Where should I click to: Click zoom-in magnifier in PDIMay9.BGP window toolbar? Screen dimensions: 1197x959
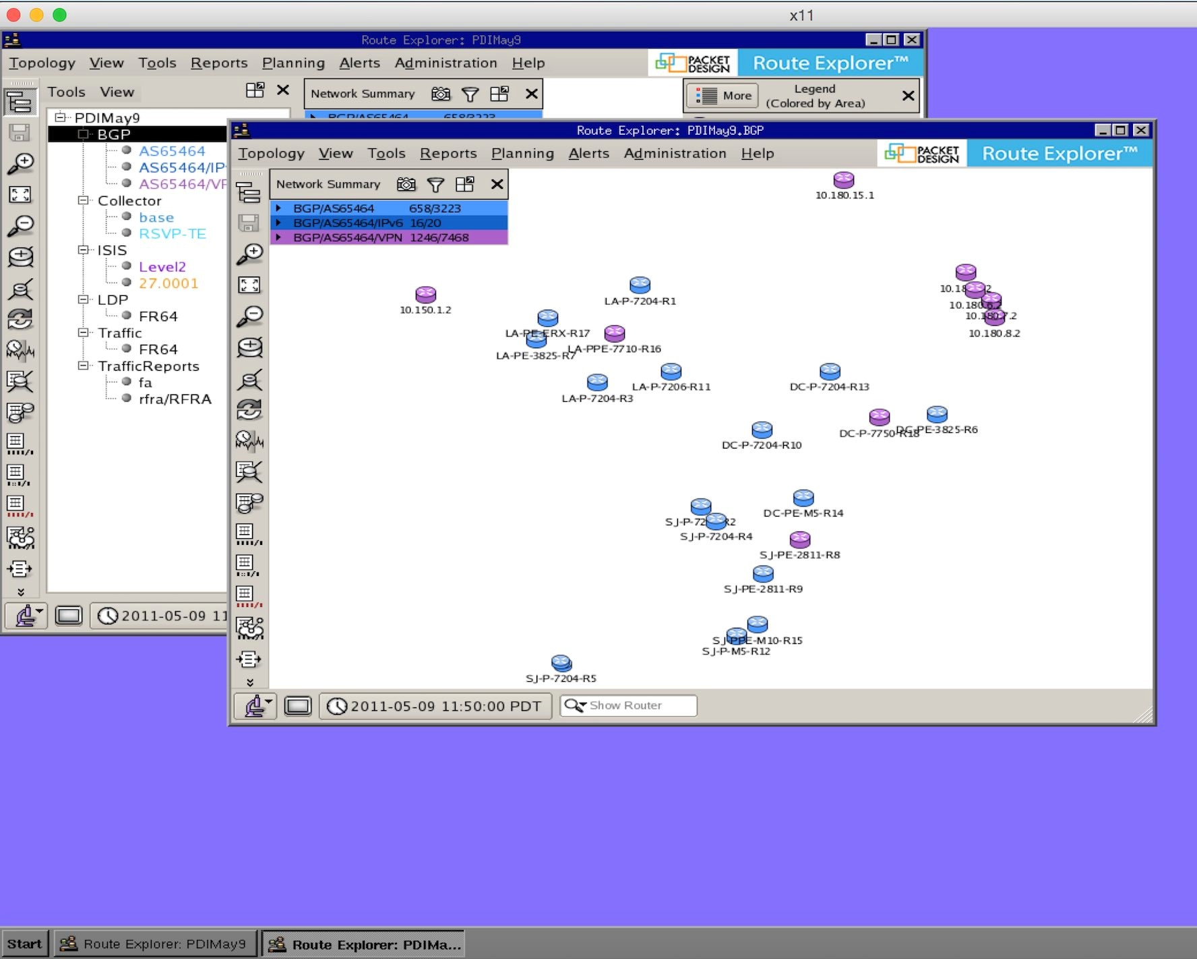[249, 254]
